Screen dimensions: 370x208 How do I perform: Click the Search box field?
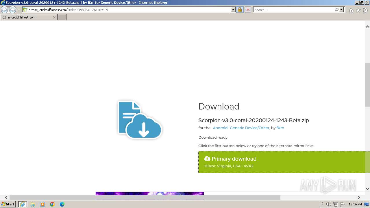click(294, 10)
